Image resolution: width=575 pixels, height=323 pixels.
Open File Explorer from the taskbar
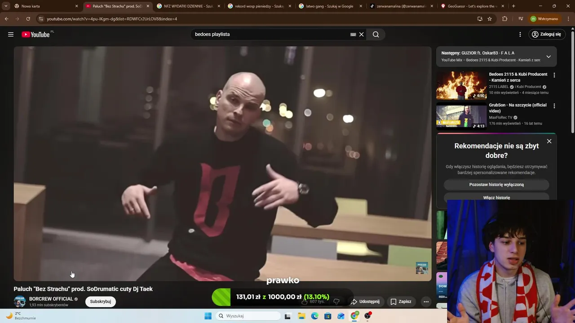(x=301, y=316)
